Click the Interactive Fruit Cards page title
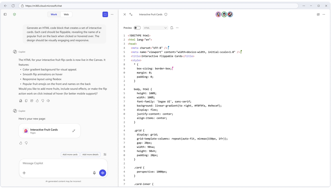Image resolution: width=331 pixels, height=189 pixels. (x=151, y=14)
